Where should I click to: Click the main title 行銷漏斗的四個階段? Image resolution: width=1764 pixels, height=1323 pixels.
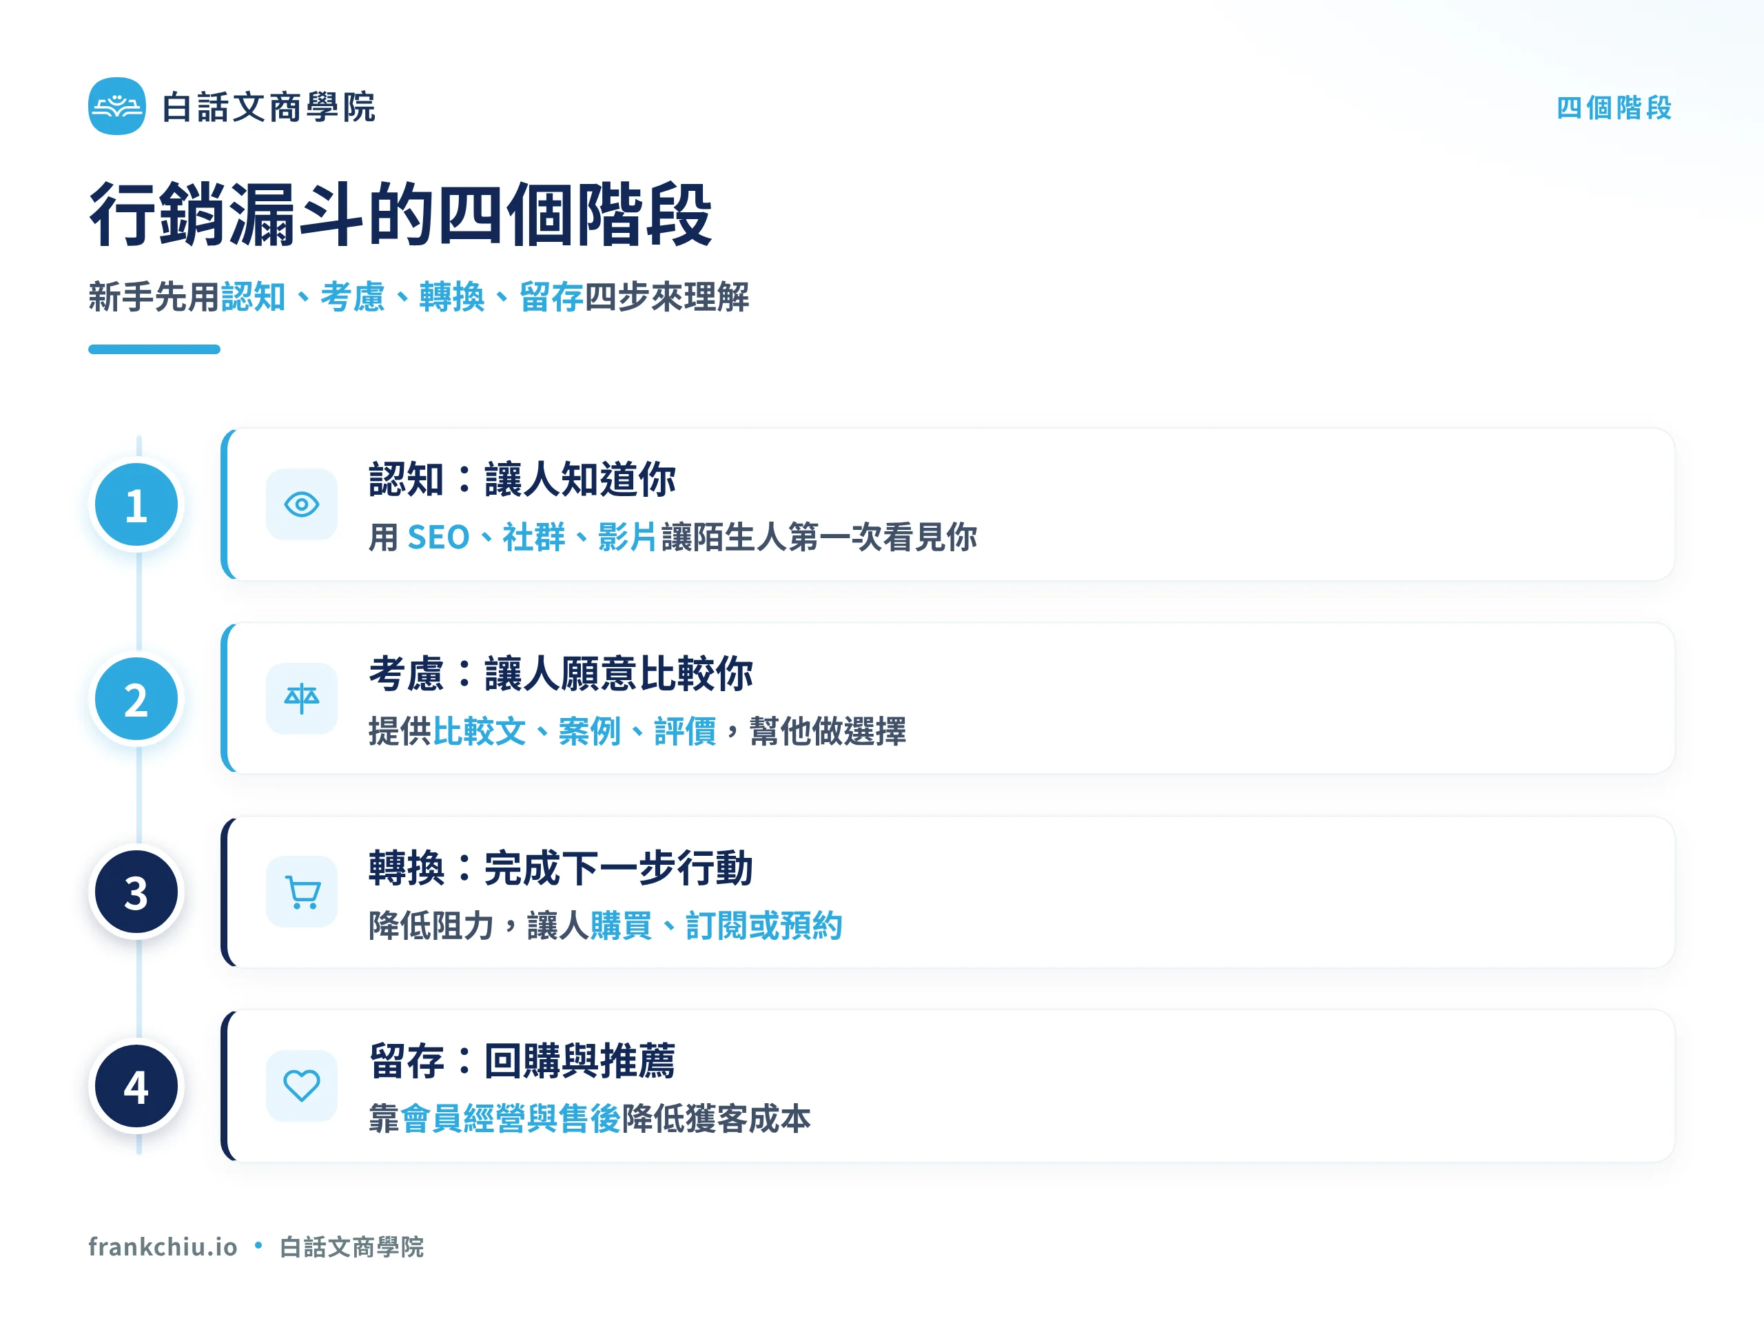pyautogui.click(x=400, y=214)
